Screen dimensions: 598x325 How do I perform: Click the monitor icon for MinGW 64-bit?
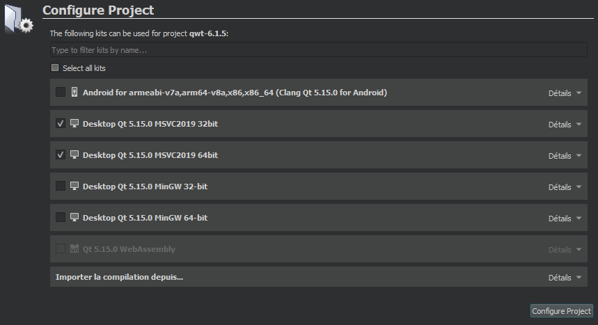pyautogui.click(x=74, y=217)
